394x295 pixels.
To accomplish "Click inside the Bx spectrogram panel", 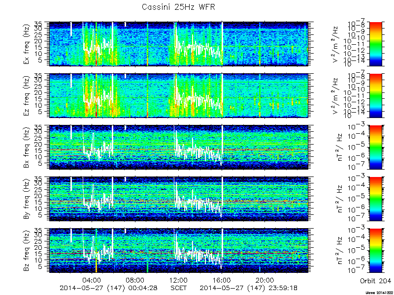I will [179, 147].
